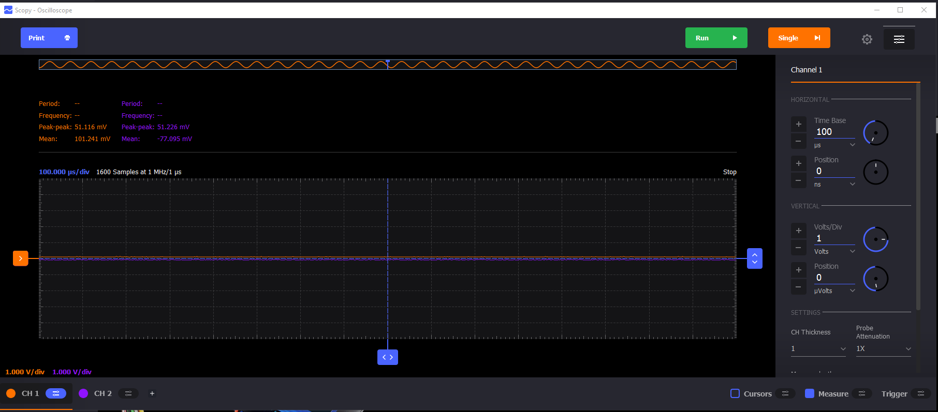Adjust the Volts/Div knob
The height and width of the screenshot is (412, 938).
(876, 239)
